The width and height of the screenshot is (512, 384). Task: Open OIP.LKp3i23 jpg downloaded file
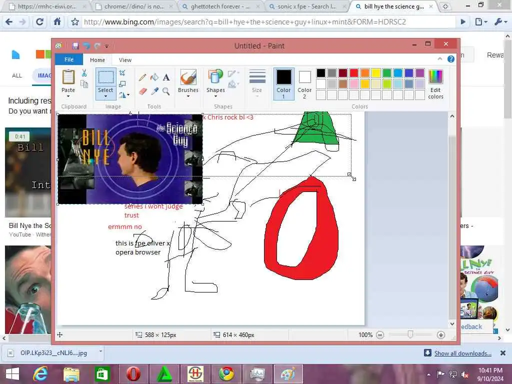[x=53, y=353]
